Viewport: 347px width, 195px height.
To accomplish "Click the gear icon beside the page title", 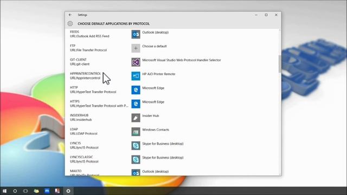I will coord(70,23).
